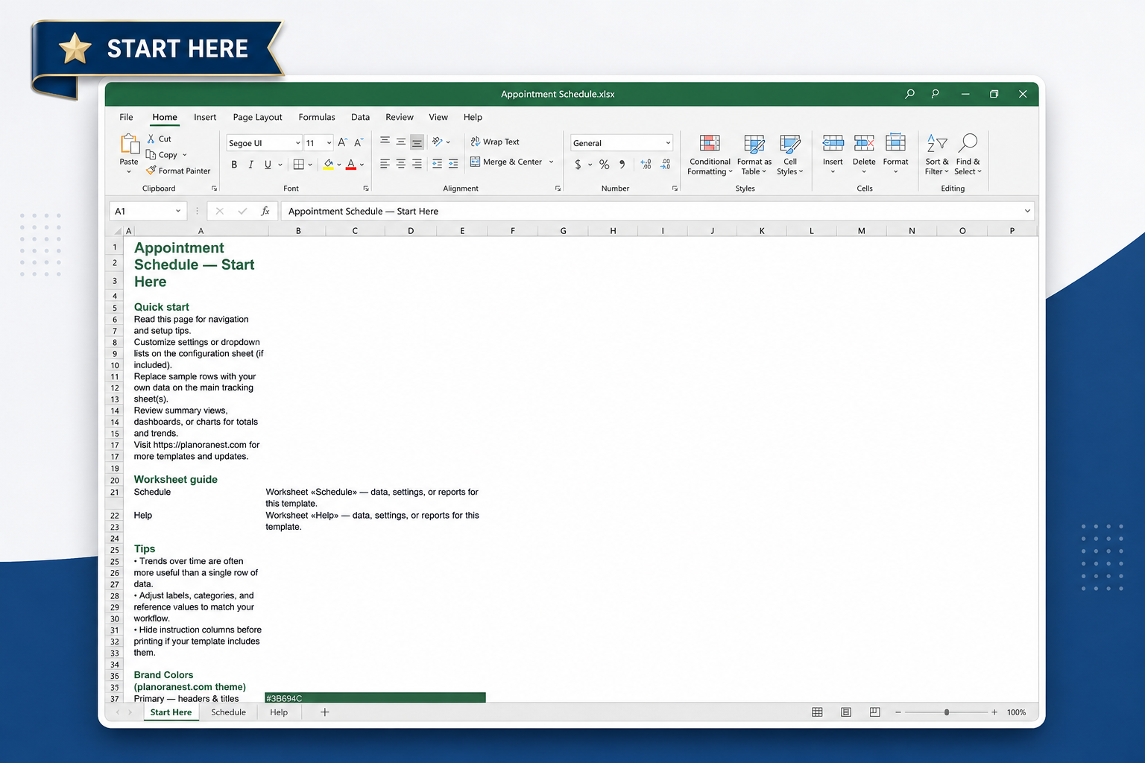Bottom Align cell content

pos(417,142)
